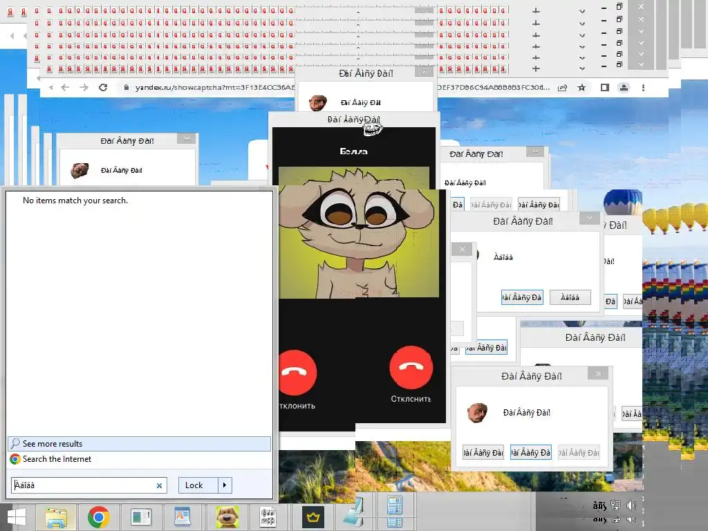The height and width of the screenshot is (531, 708).
Task: Click focused button beside the Àáîáà button
Action: tap(522, 297)
